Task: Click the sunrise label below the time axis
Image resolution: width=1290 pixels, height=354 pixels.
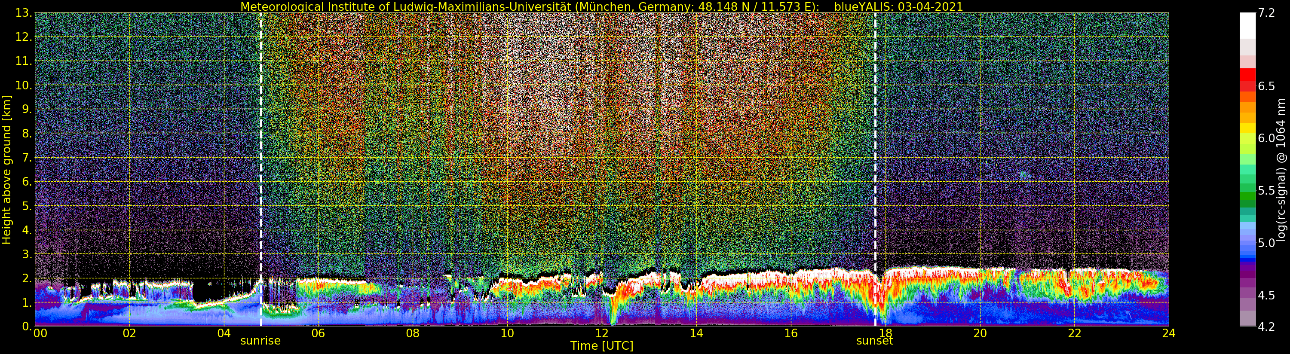Action: pos(260,341)
